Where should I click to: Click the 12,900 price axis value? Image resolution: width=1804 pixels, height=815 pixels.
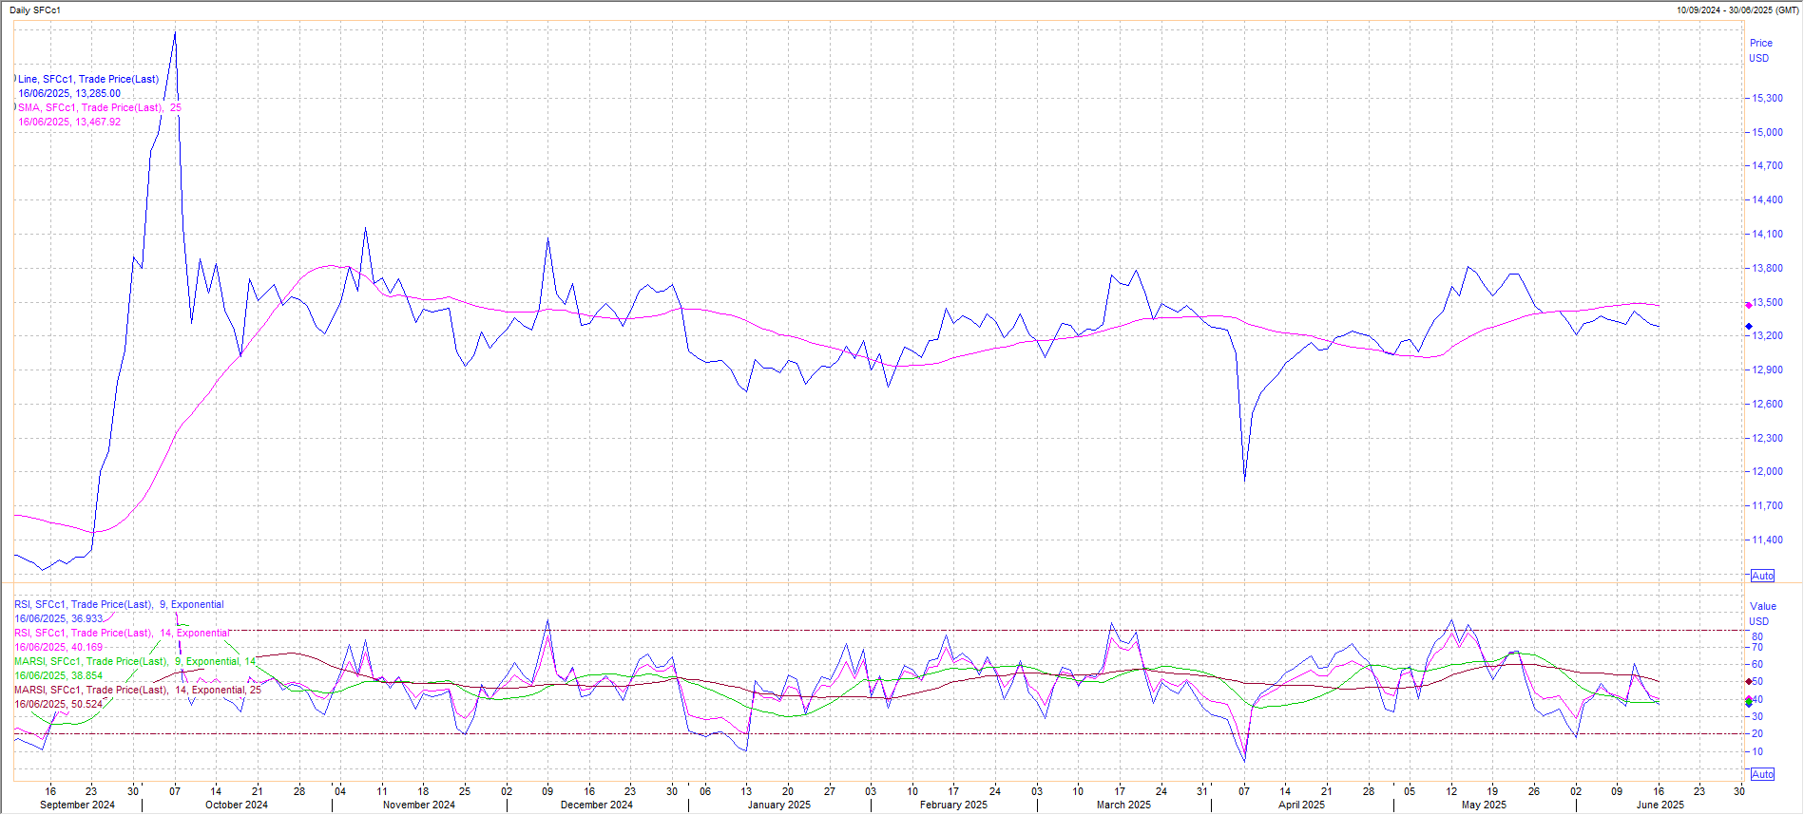pos(1768,370)
